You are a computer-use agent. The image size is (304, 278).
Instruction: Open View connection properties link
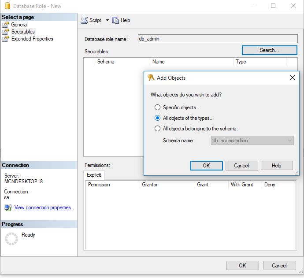tap(42, 208)
